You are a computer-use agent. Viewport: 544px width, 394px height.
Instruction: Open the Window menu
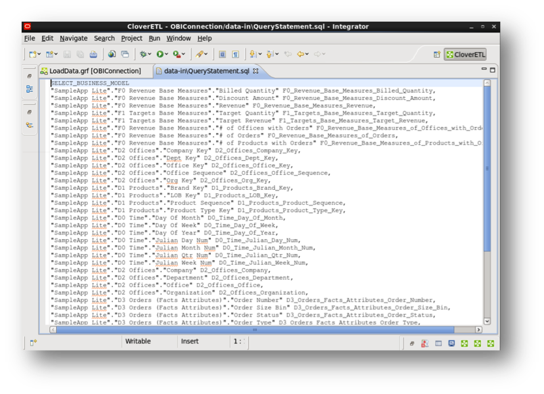tap(178, 38)
